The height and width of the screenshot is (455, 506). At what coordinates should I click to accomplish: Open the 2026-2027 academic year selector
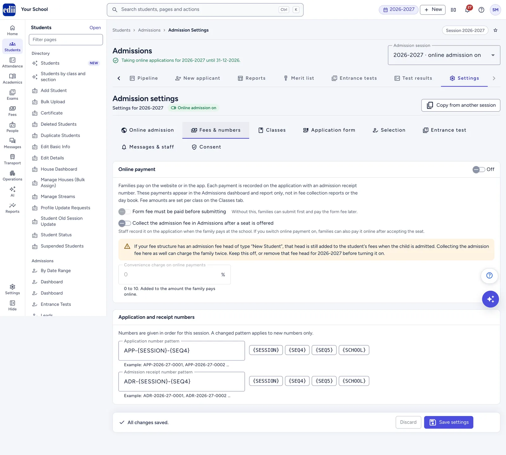tap(398, 10)
